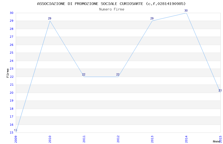Click y-axis tick label 16
Image resolution: width=223 pixels, height=144 pixels.
click(12, 125)
